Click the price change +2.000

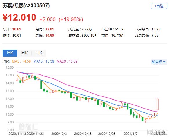[48, 19]
